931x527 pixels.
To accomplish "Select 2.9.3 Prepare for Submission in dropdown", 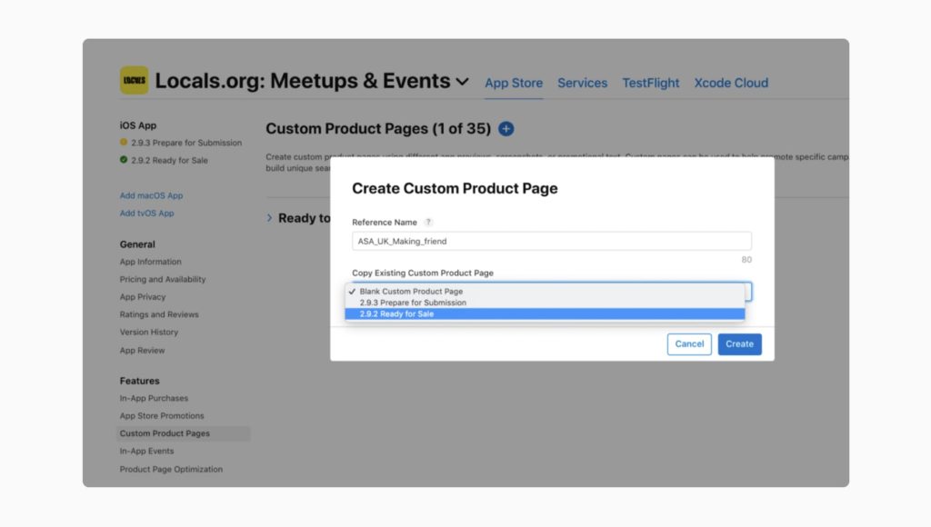I will (545, 303).
